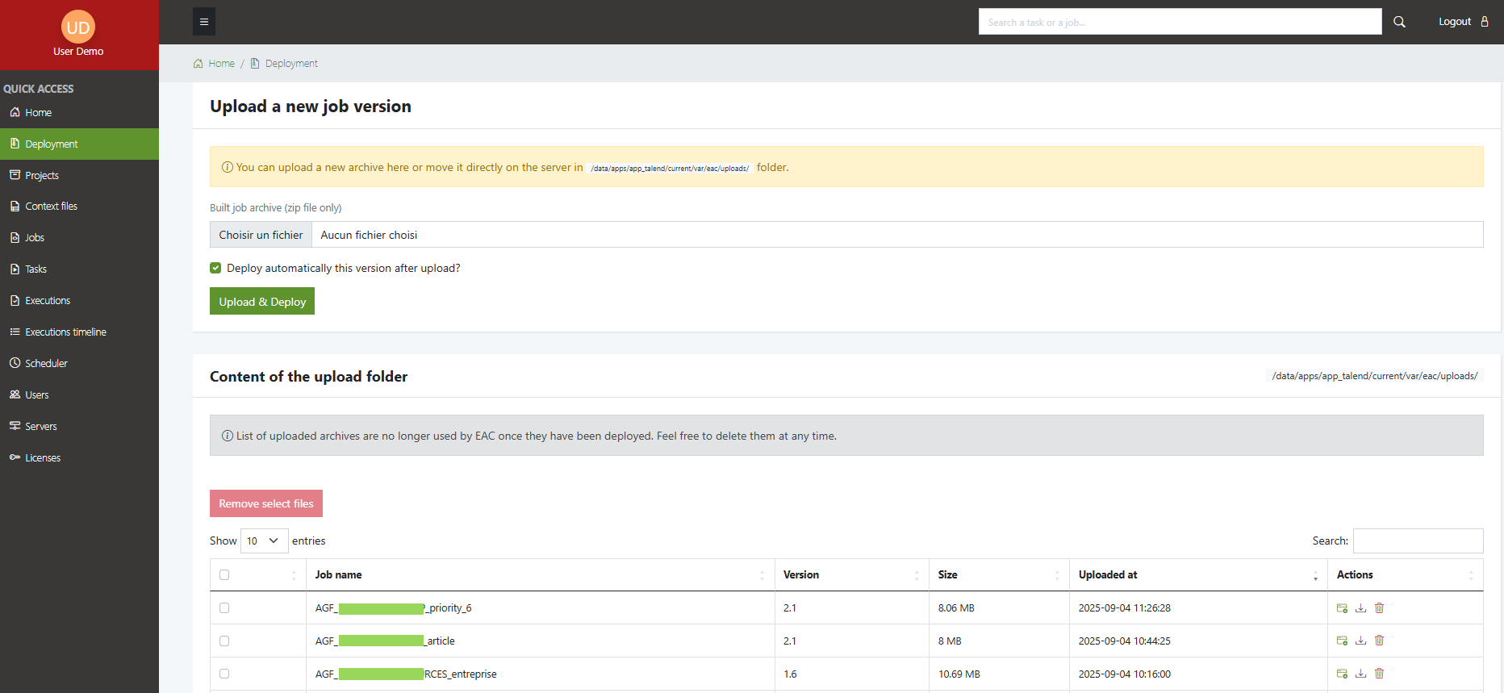This screenshot has width=1504, height=693.
Task: Click the magnifier search icon in header
Action: pyautogui.click(x=1399, y=22)
